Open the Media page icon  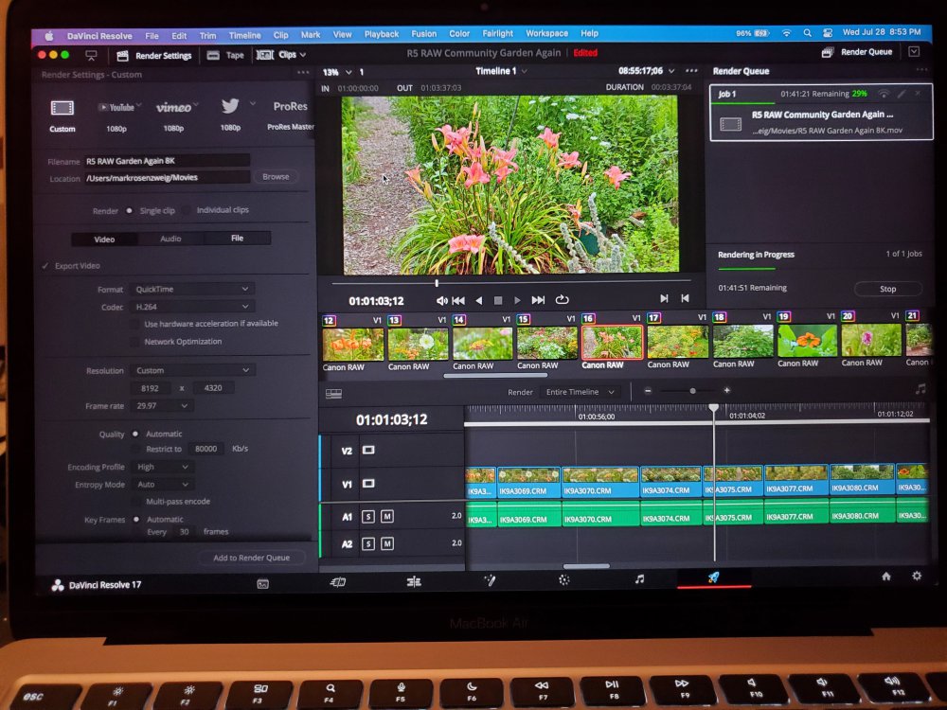262,584
